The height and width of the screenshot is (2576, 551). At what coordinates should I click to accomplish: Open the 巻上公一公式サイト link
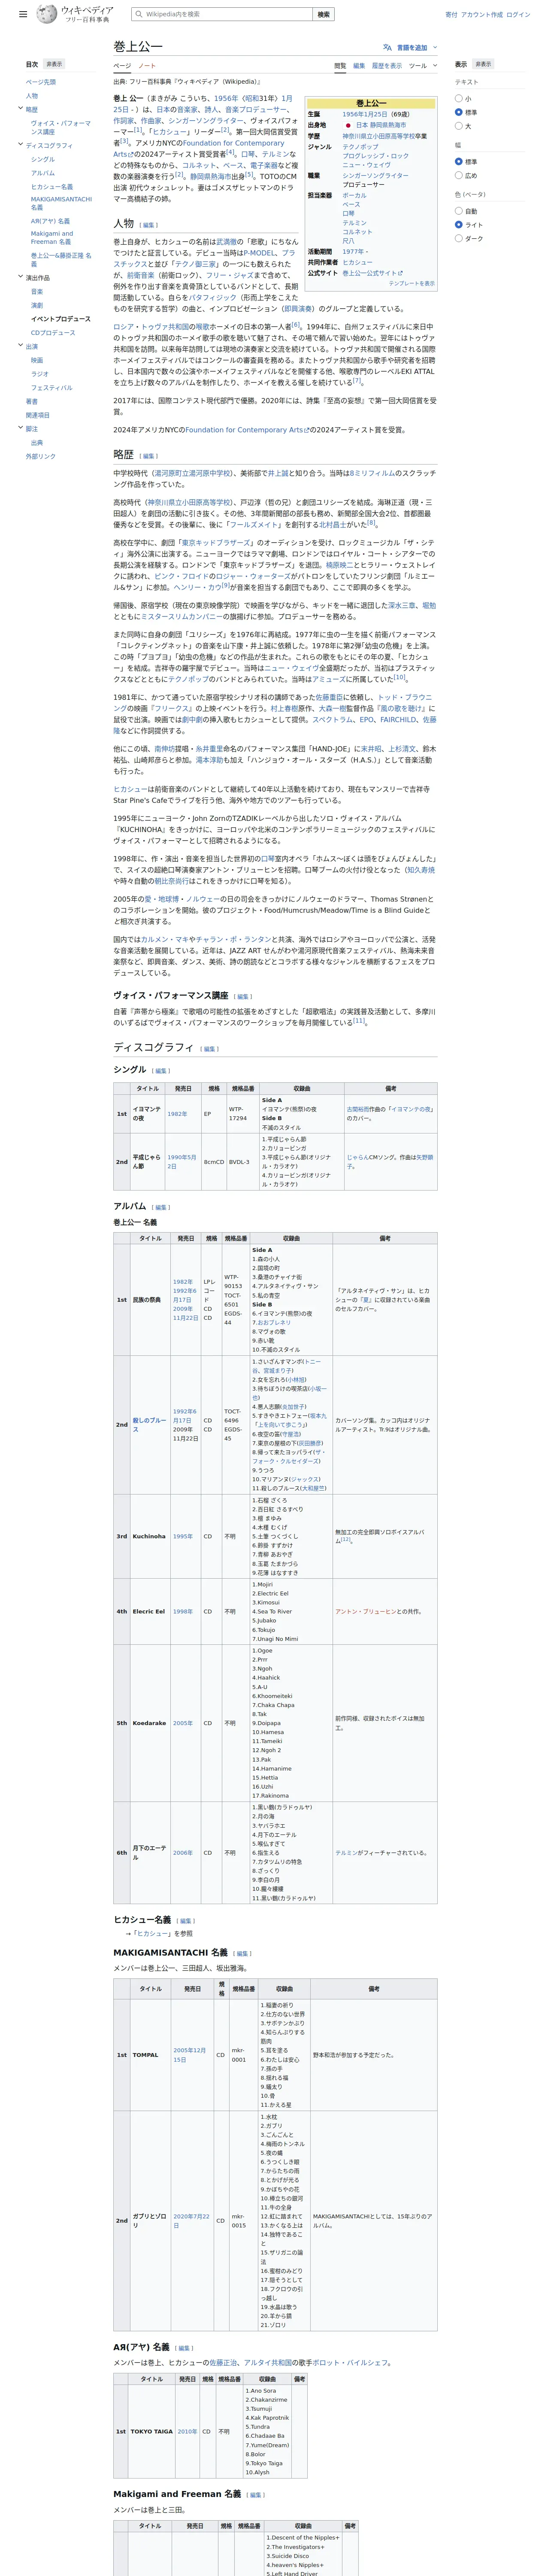[x=373, y=273]
